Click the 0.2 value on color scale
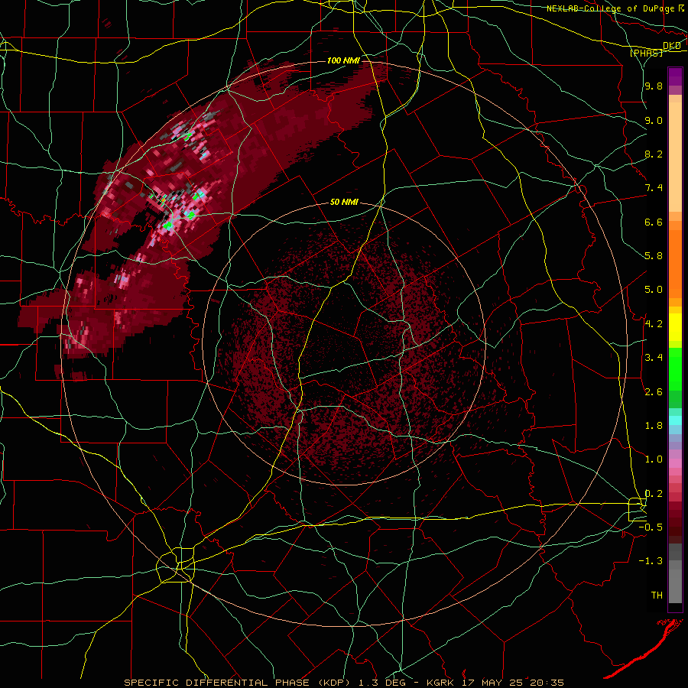The height and width of the screenshot is (688, 688). pos(654,494)
